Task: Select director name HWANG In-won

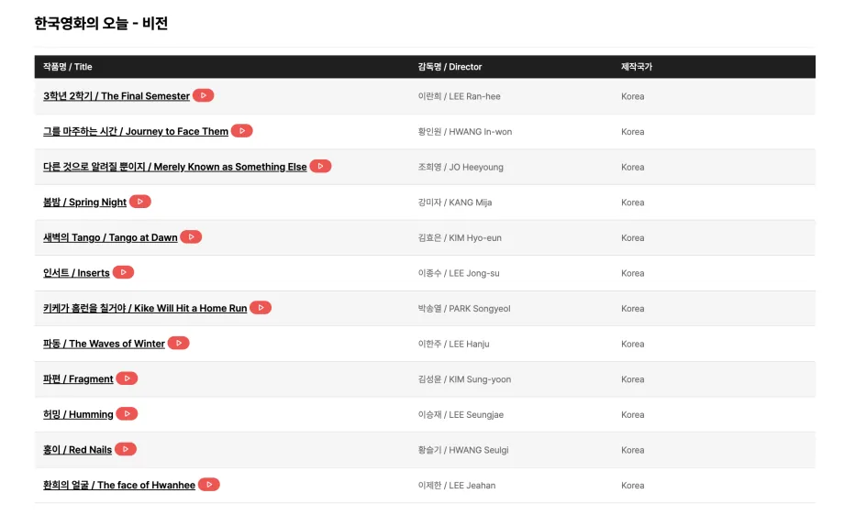Action: pos(480,132)
